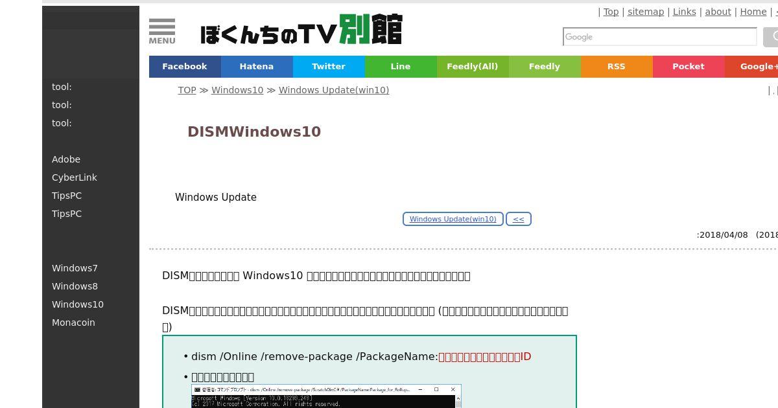Go to Windows10 in the breadcrumb
778x408 pixels.
(x=237, y=90)
